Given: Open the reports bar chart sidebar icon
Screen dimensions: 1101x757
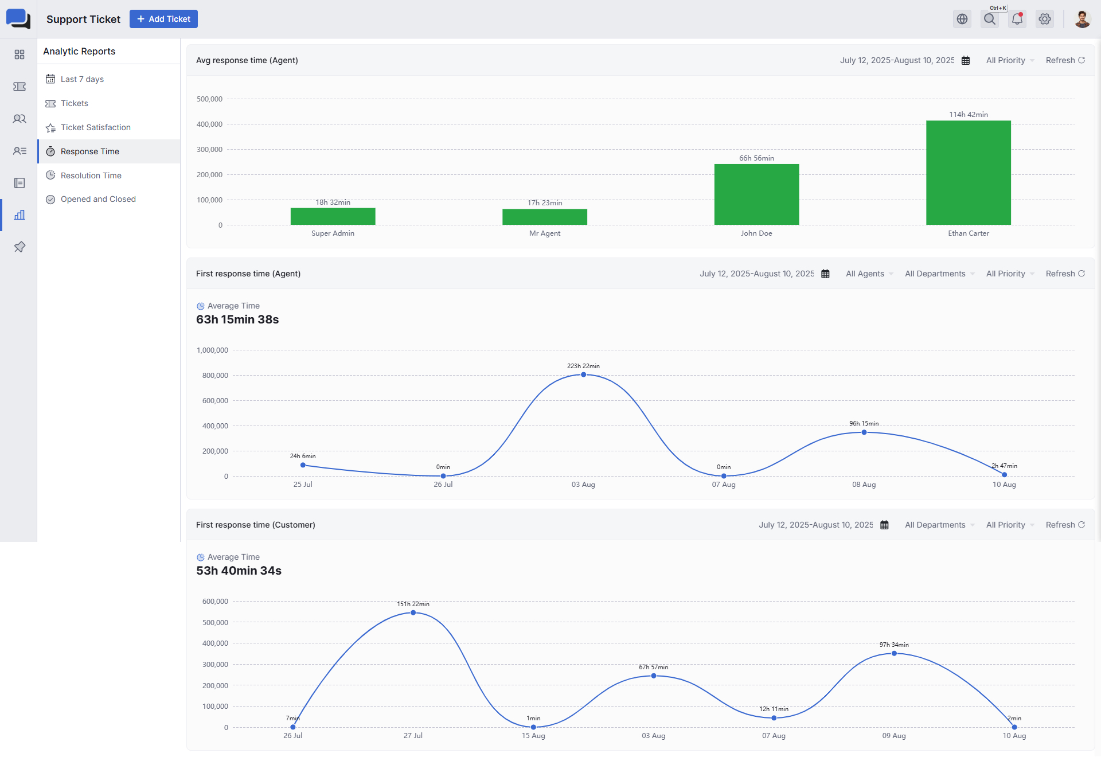Looking at the screenshot, I should [x=19, y=215].
